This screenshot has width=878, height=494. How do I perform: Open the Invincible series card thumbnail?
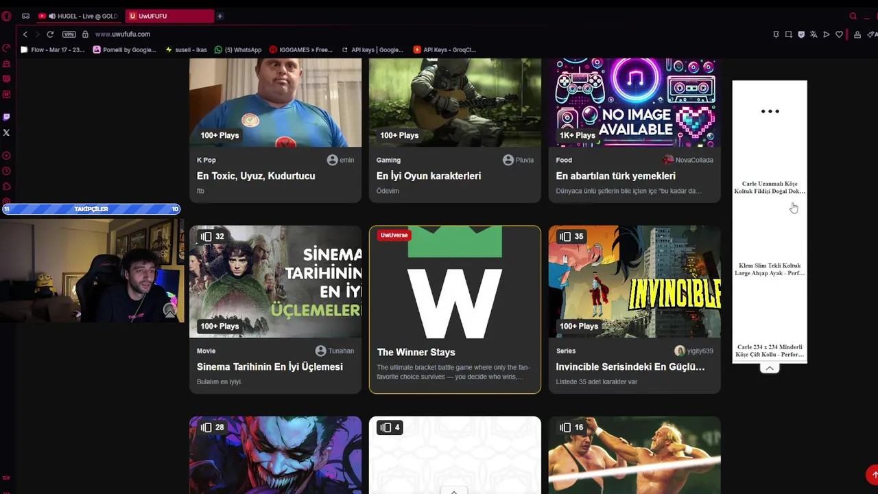click(x=634, y=282)
